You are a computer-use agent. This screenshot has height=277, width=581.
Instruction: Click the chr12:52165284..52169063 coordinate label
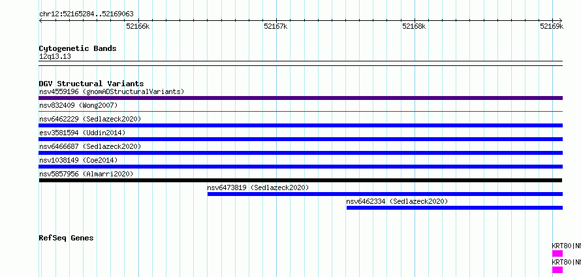point(86,14)
